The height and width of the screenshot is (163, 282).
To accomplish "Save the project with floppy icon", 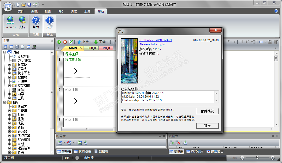I will tap(29, 4).
